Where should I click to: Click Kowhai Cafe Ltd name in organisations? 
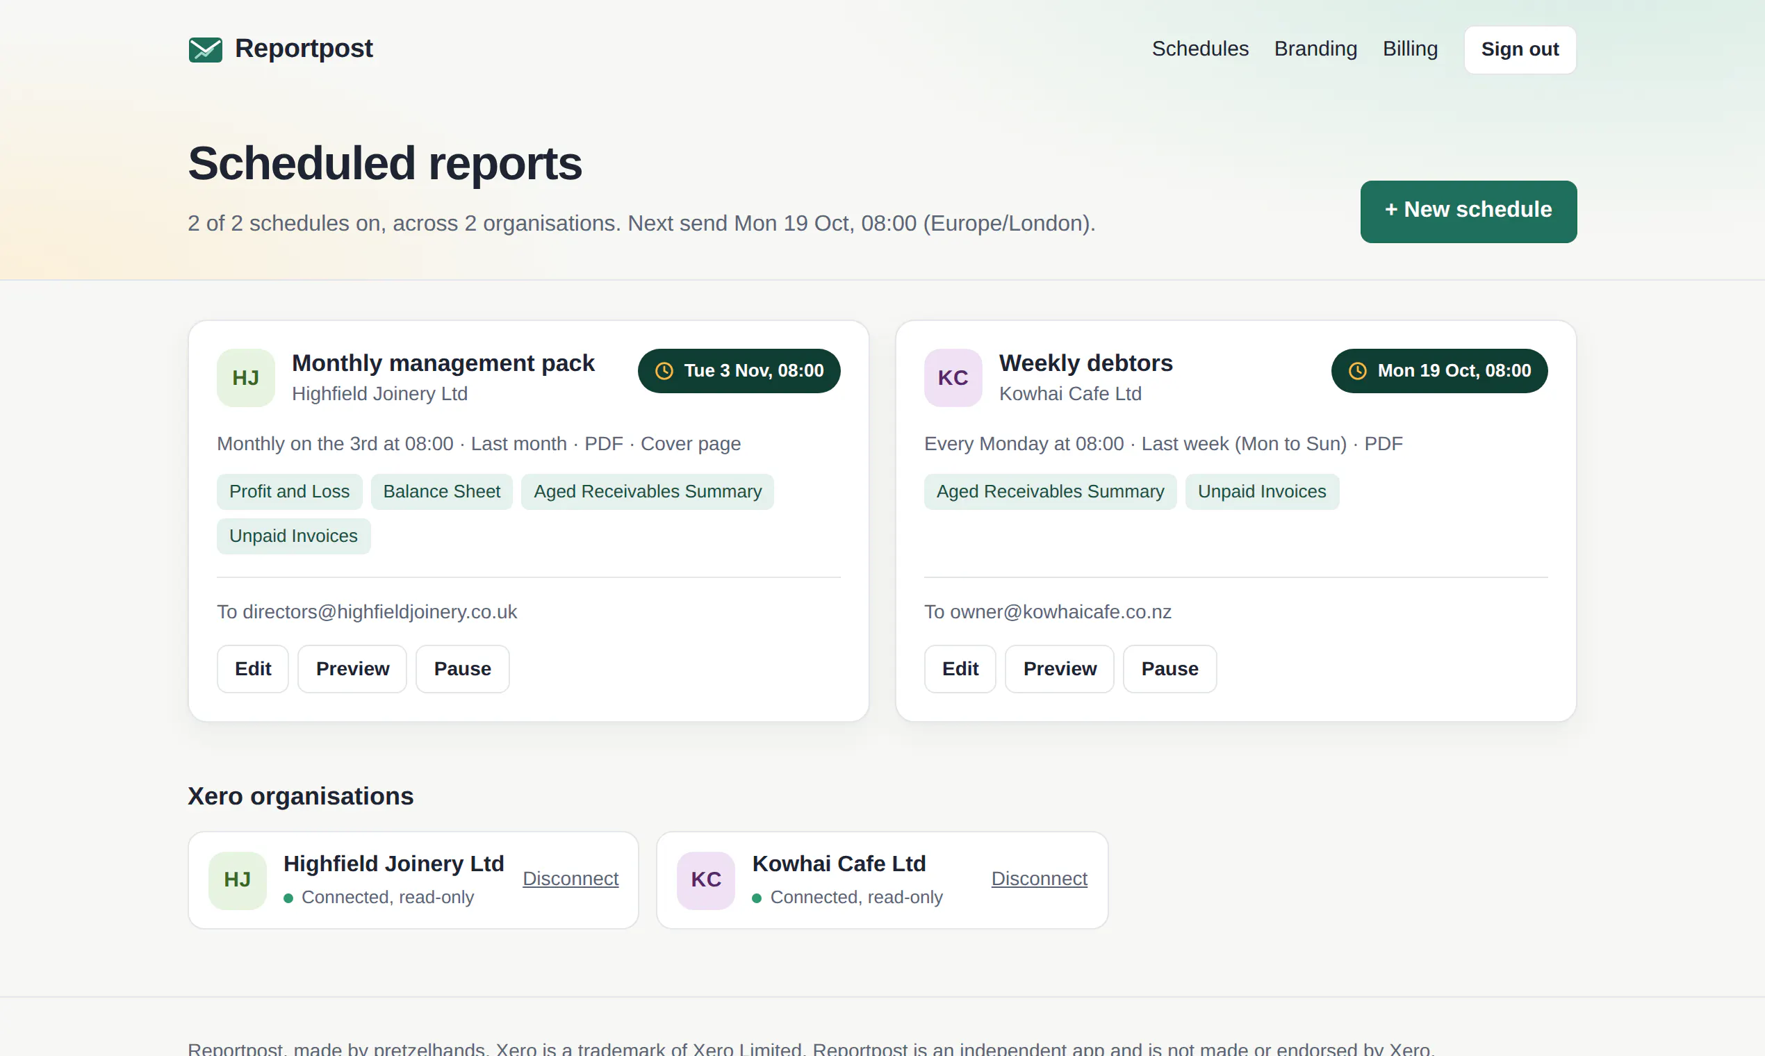(839, 864)
